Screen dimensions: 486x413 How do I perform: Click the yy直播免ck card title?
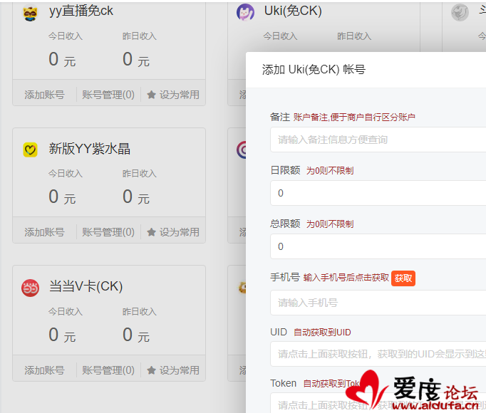pyautogui.click(x=81, y=11)
